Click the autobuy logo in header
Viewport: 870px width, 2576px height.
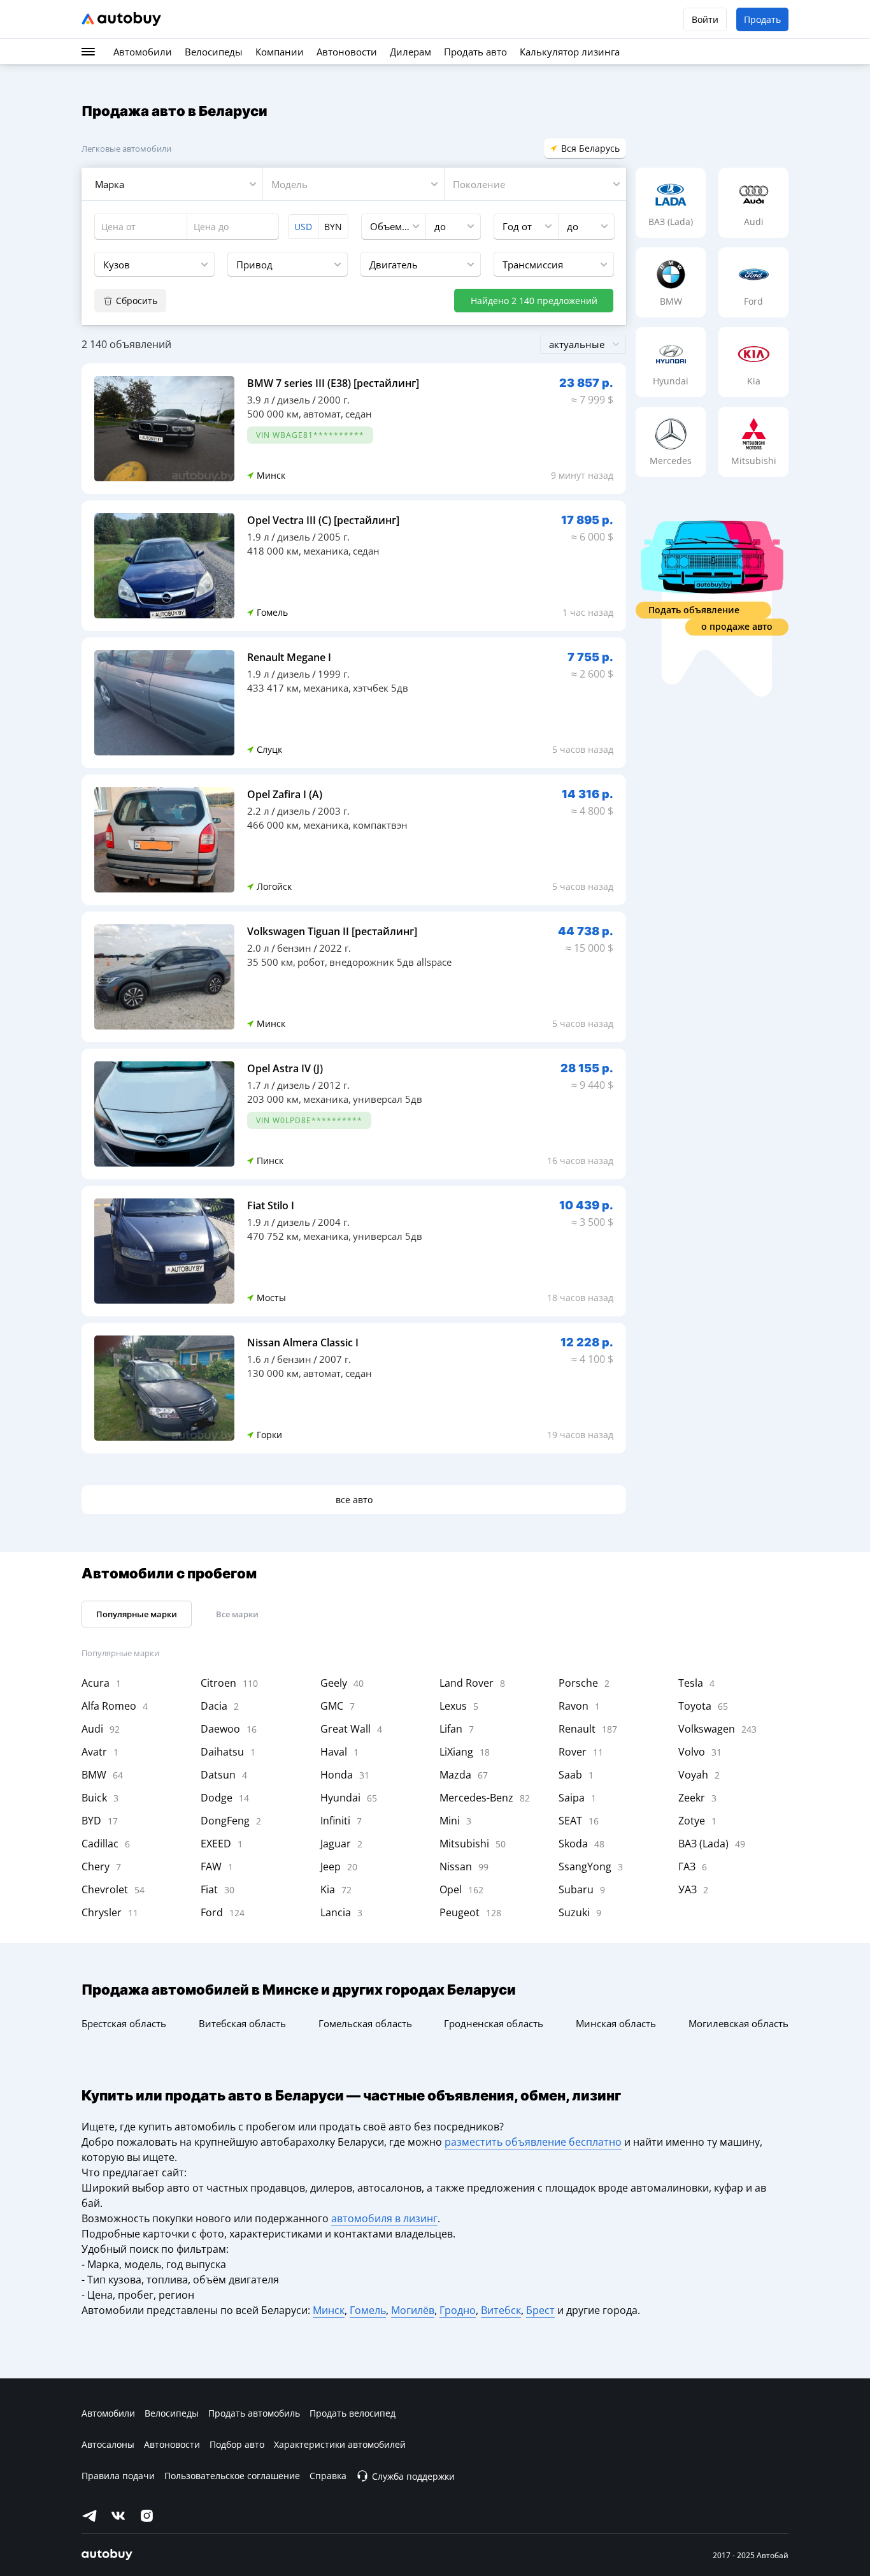[121, 19]
